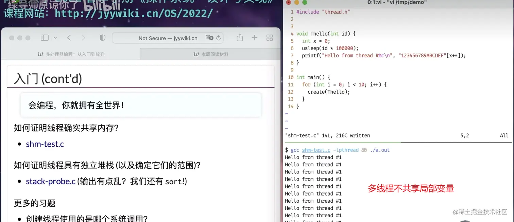This screenshot has height=222, width=514.
Task: Go back with Safari's back arrow
Action: pos(69,38)
